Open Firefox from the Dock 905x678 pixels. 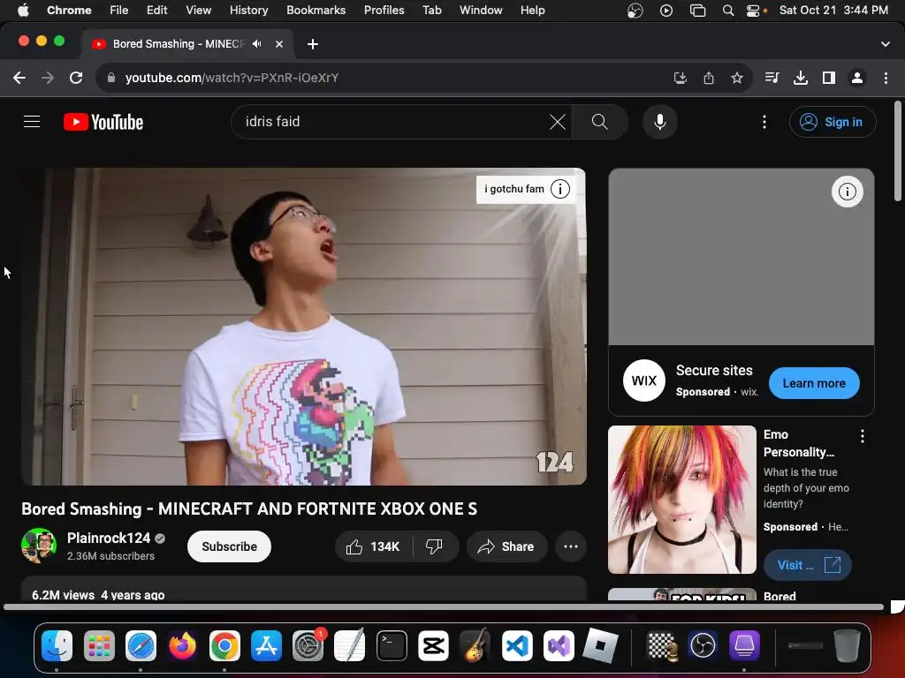[182, 645]
